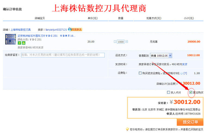
Task: Check the 购买退货运费险 checkbox
Action: (x=140, y=73)
